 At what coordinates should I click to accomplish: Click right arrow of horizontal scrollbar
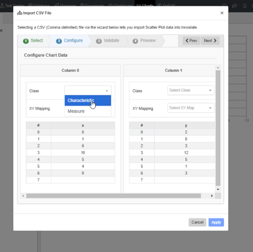[212, 196]
